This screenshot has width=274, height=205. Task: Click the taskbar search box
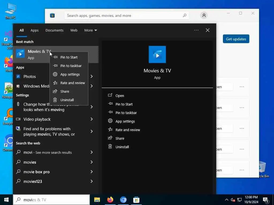tap(51, 200)
